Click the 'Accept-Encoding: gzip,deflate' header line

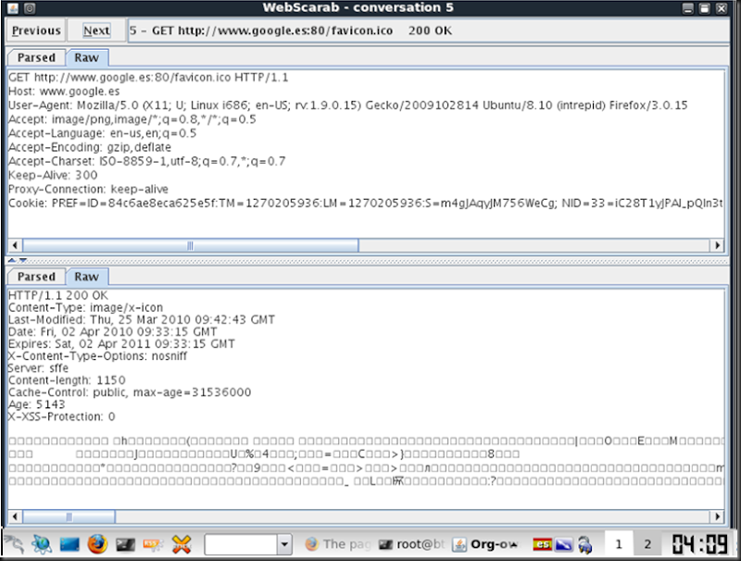(90, 147)
